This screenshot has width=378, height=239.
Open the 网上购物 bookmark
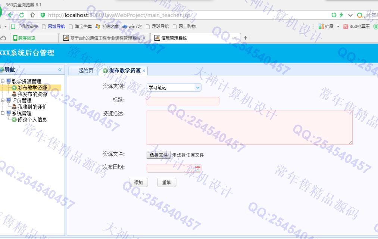pos(184,26)
